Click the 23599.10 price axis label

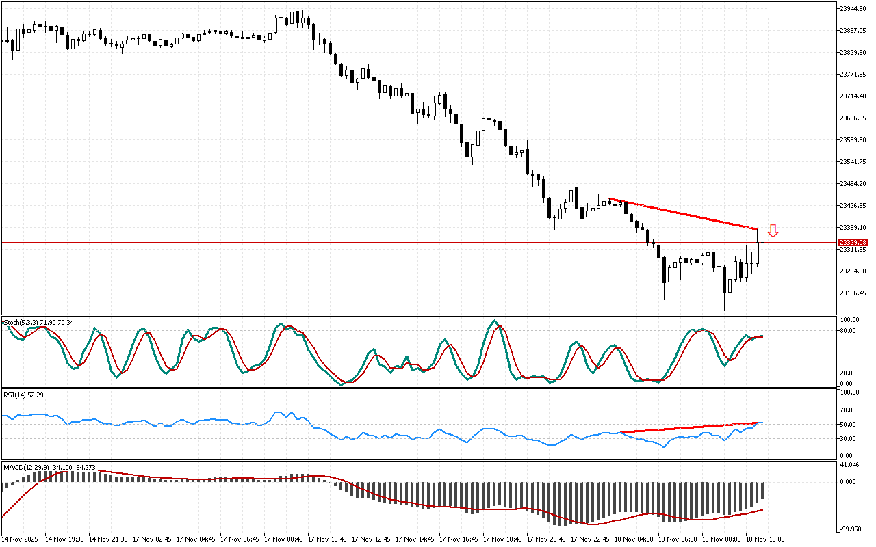(853, 139)
